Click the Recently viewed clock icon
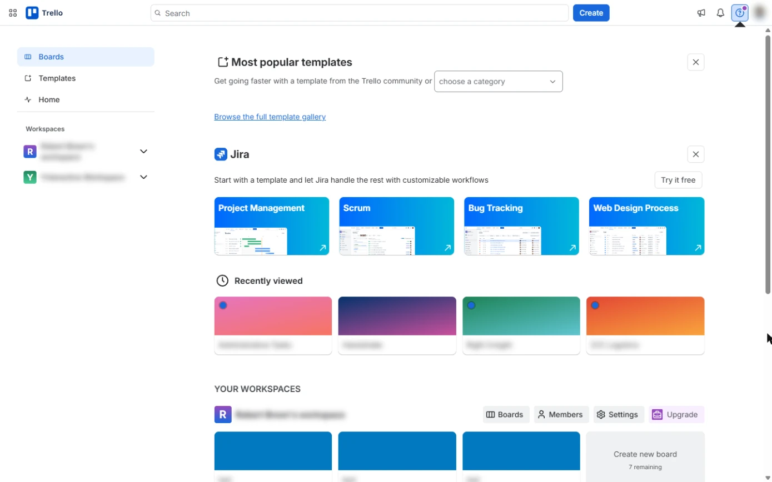The height and width of the screenshot is (482, 772). 222,280
